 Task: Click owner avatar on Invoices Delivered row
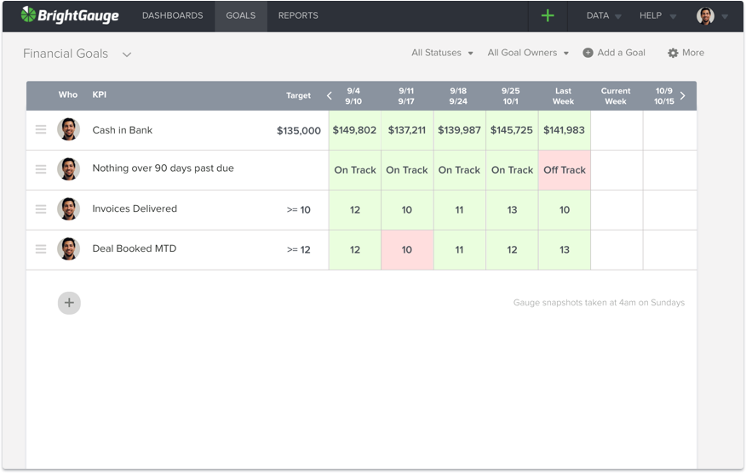tap(68, 209)
